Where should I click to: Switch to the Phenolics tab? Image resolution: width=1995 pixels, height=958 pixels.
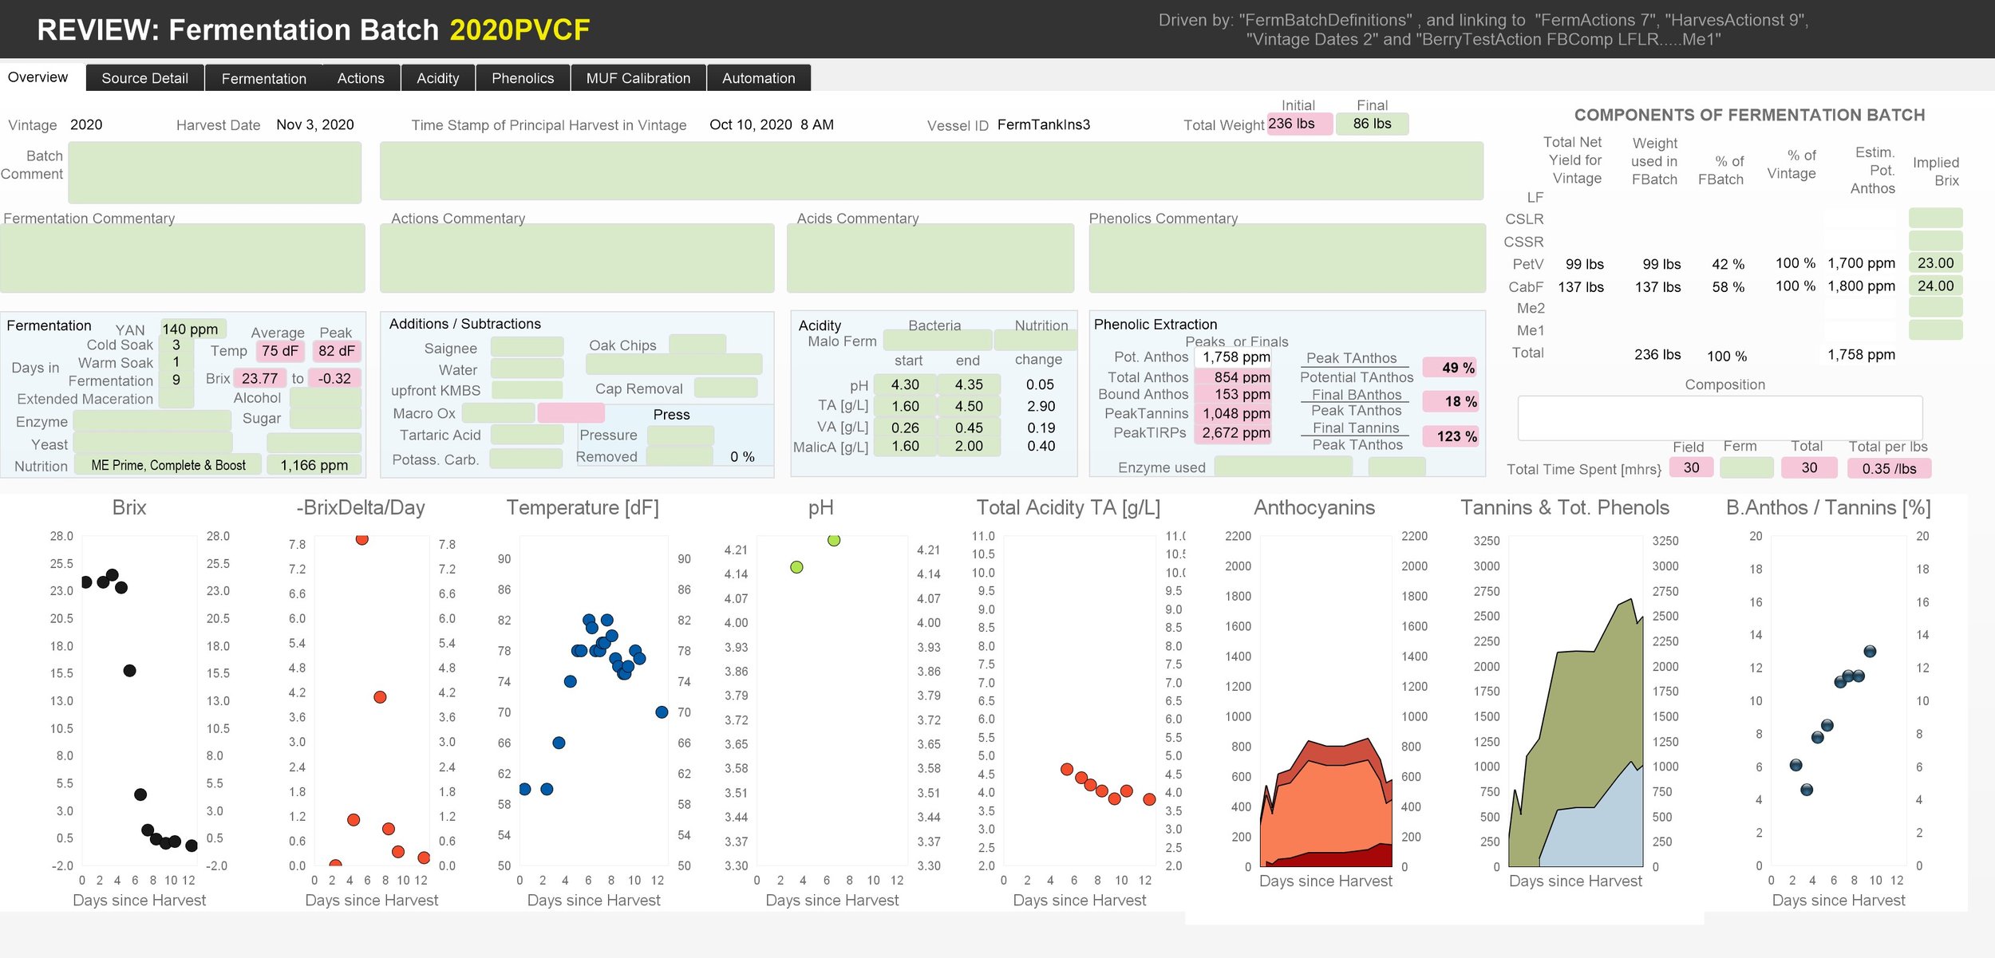click(x=523, y=78)
